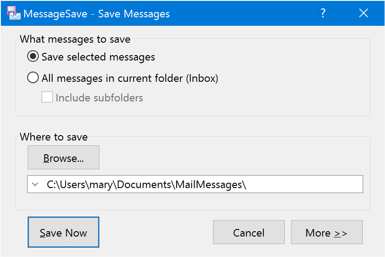The width and height of the screenshot is (385, 257).
Task: Select the 'Save selected messages' radio button
Action: 33,57
